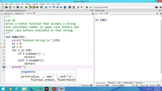Run selection or current line icon
This screenshot has height=91, width=162.
pyautogui.click(x=37, y=7)
